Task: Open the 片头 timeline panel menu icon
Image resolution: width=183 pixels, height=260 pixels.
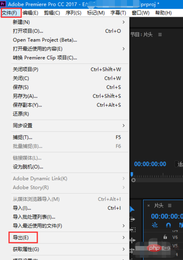Action: 169,206
